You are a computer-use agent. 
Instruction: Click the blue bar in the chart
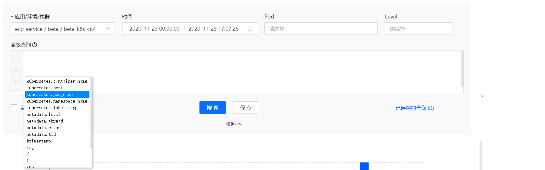364,166
